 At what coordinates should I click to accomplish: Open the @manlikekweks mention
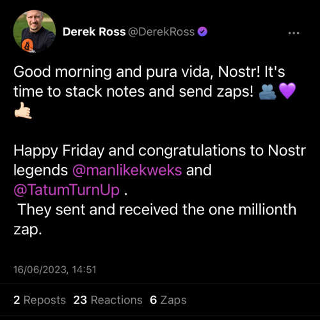127,170
